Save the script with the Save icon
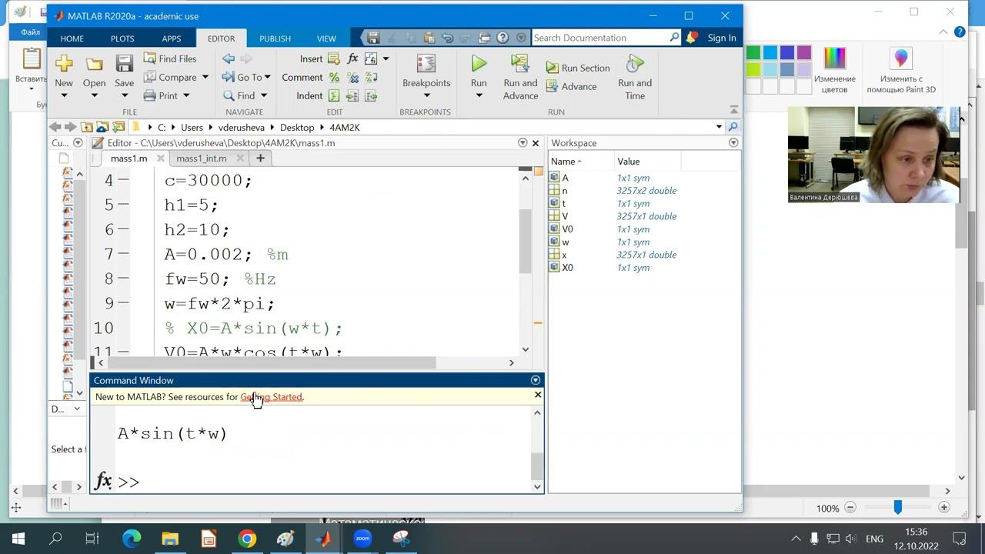The width and height of the screenshot is (985, 554). pyautogui.click(x=124, y=63)
